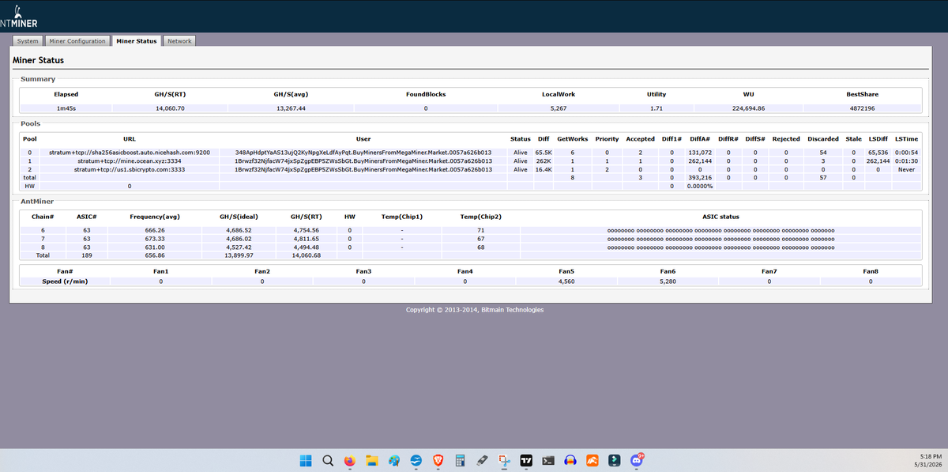948x472 pixels.
Task: Open the dark teal app icon in taskbar
Action: pos(614,460)
